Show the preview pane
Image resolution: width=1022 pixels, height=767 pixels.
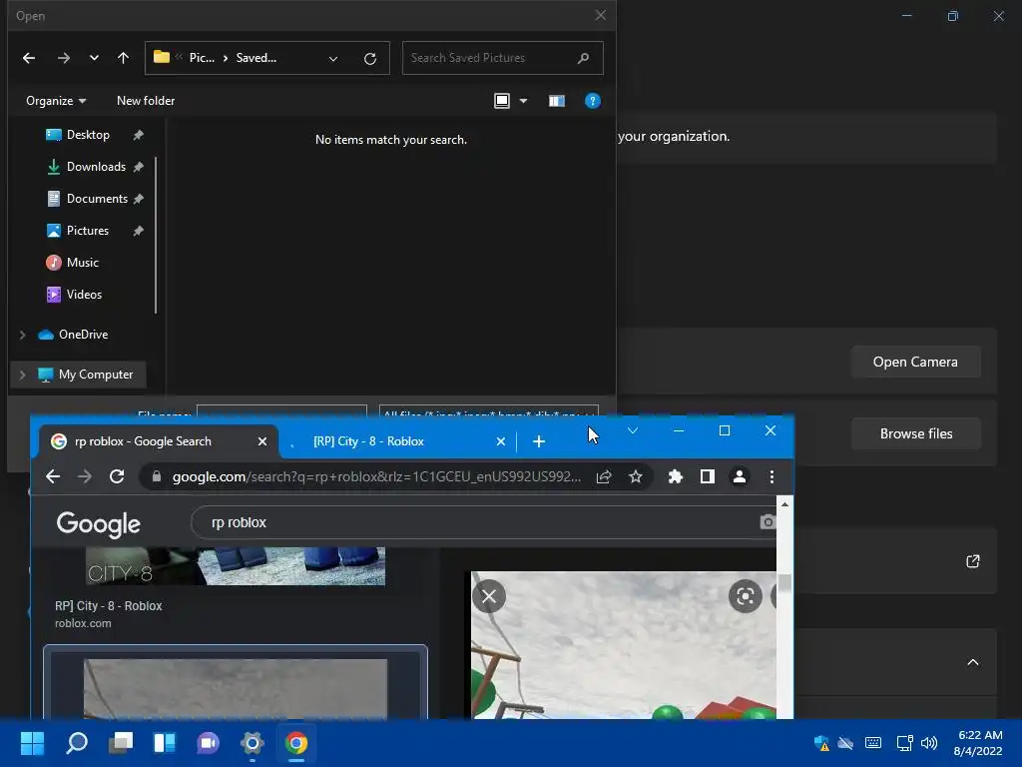[x=557, y=101]
